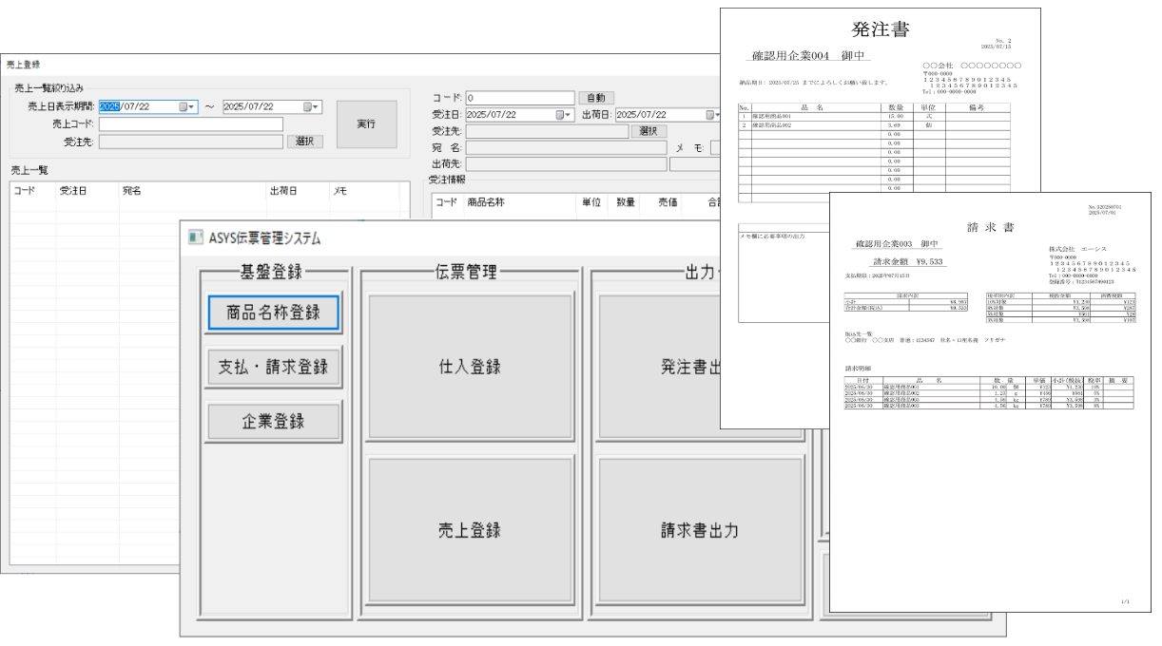The image size is (1162, 646).
Task: Expand the 受注日 date picker
Action: click(564, 115)
